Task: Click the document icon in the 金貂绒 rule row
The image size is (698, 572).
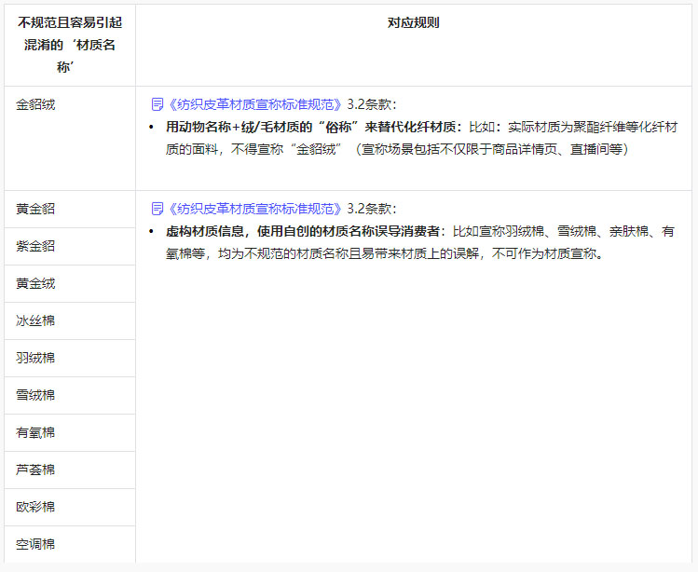Action: click(157, 104)
